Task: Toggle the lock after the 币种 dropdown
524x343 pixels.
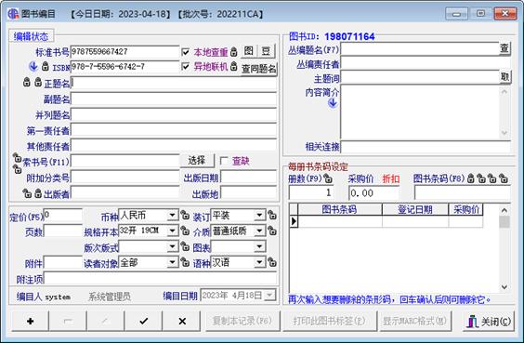Action: pyautogui.click(x=185, y=215)
